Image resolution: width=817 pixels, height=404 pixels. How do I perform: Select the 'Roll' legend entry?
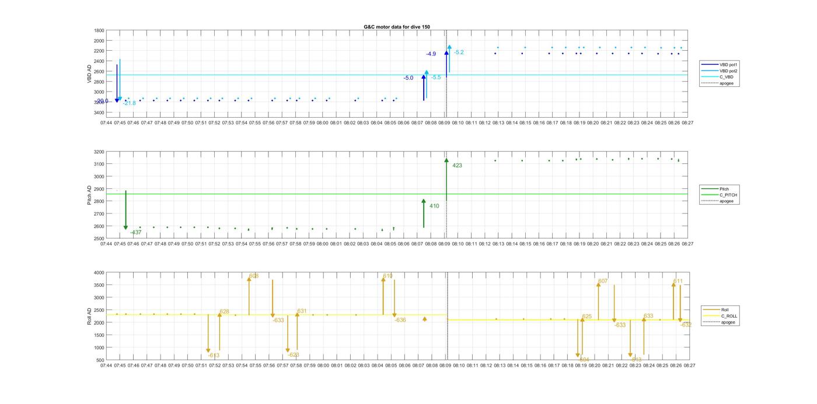716,310
